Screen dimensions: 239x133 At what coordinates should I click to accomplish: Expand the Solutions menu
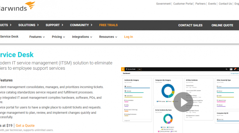28,25
